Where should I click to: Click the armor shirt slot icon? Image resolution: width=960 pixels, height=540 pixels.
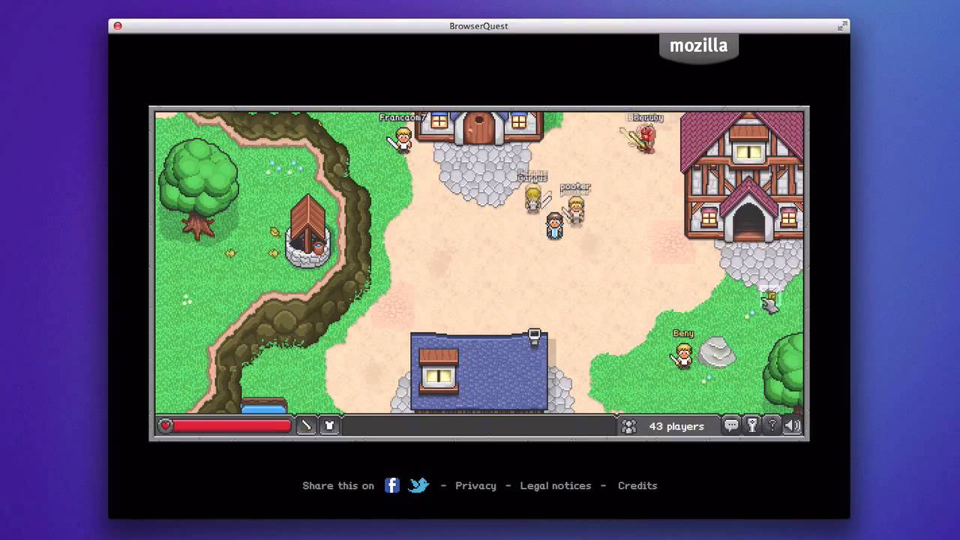point(328,426)
